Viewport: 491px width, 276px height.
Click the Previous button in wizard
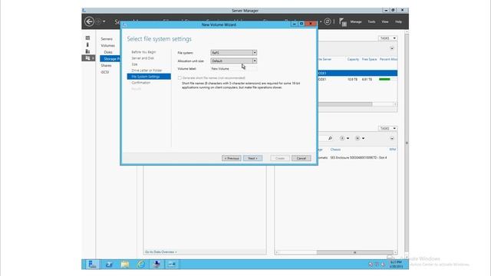point(232,159)
